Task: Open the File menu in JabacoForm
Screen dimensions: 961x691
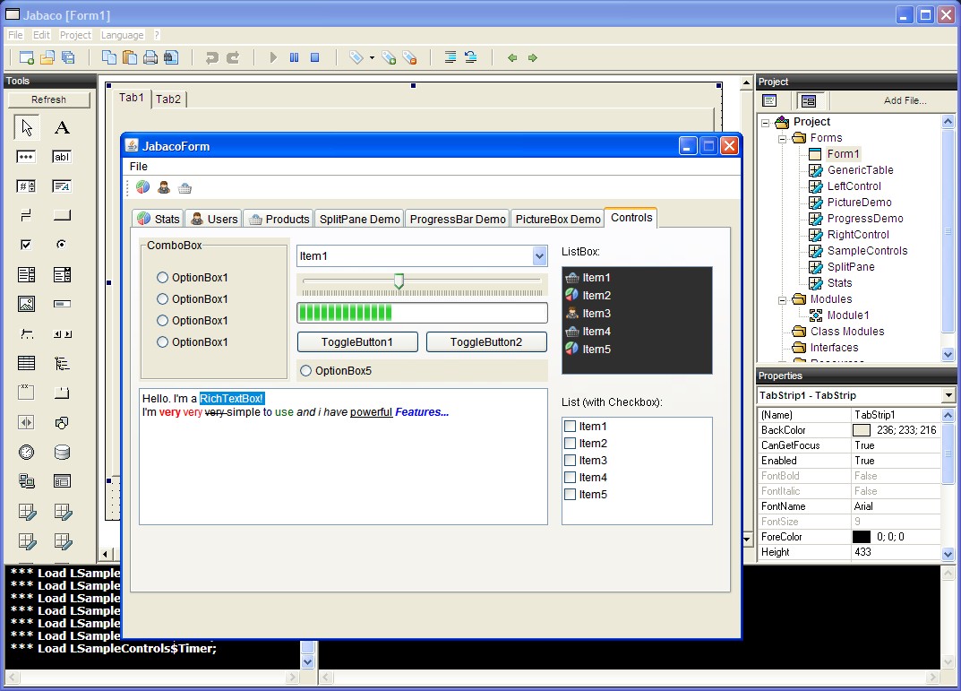Action: pyautogui.click(x=139, y=166)
